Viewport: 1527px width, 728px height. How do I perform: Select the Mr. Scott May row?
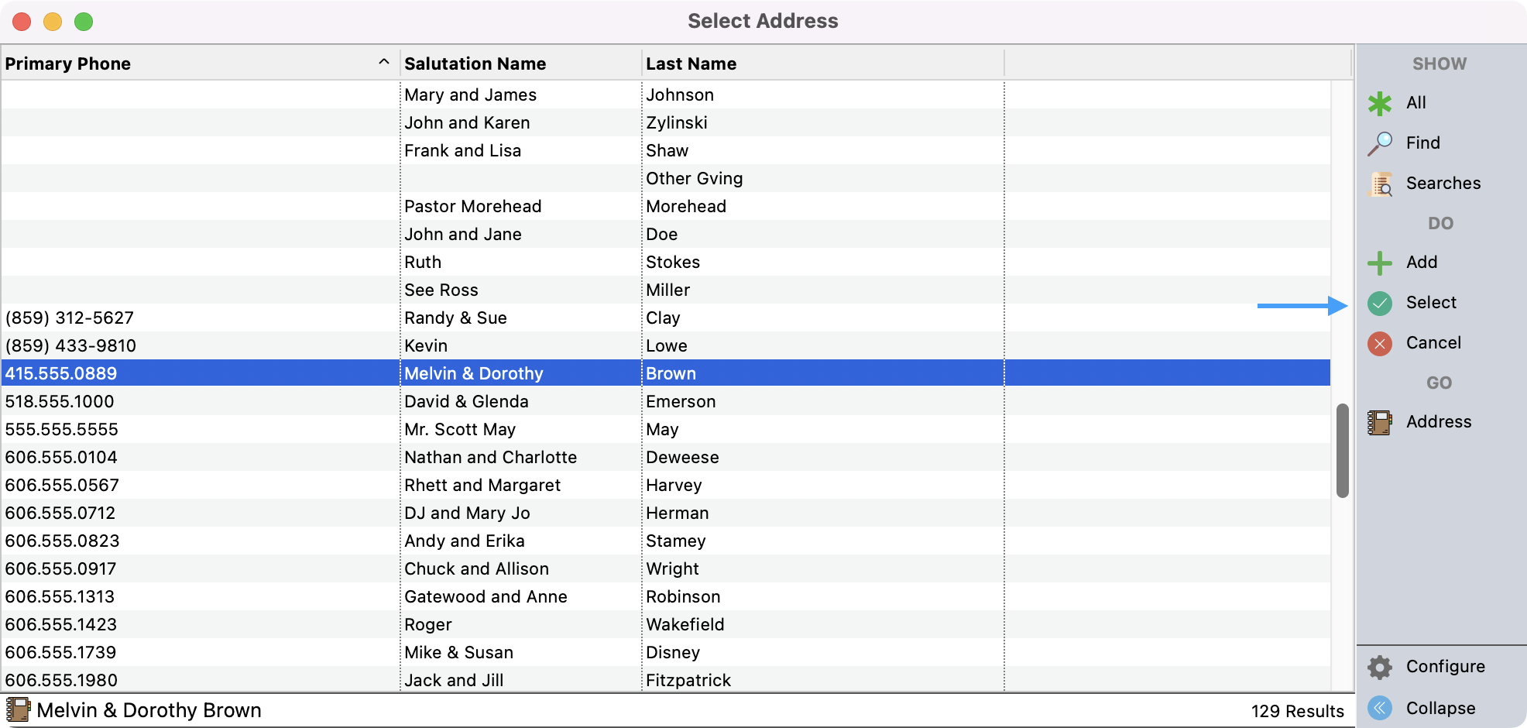pyautogui.click(x=459, y=429)
